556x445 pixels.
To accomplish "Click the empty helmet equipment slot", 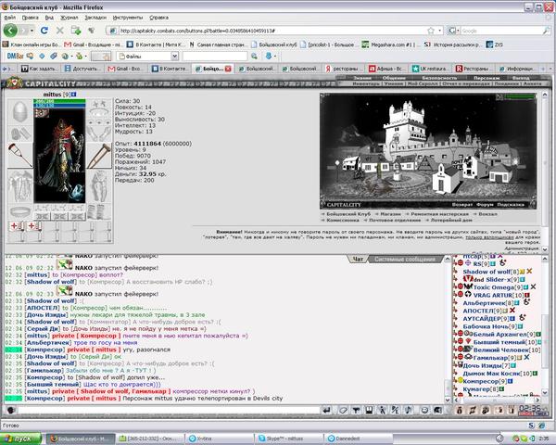I will (x=19, y=111).
